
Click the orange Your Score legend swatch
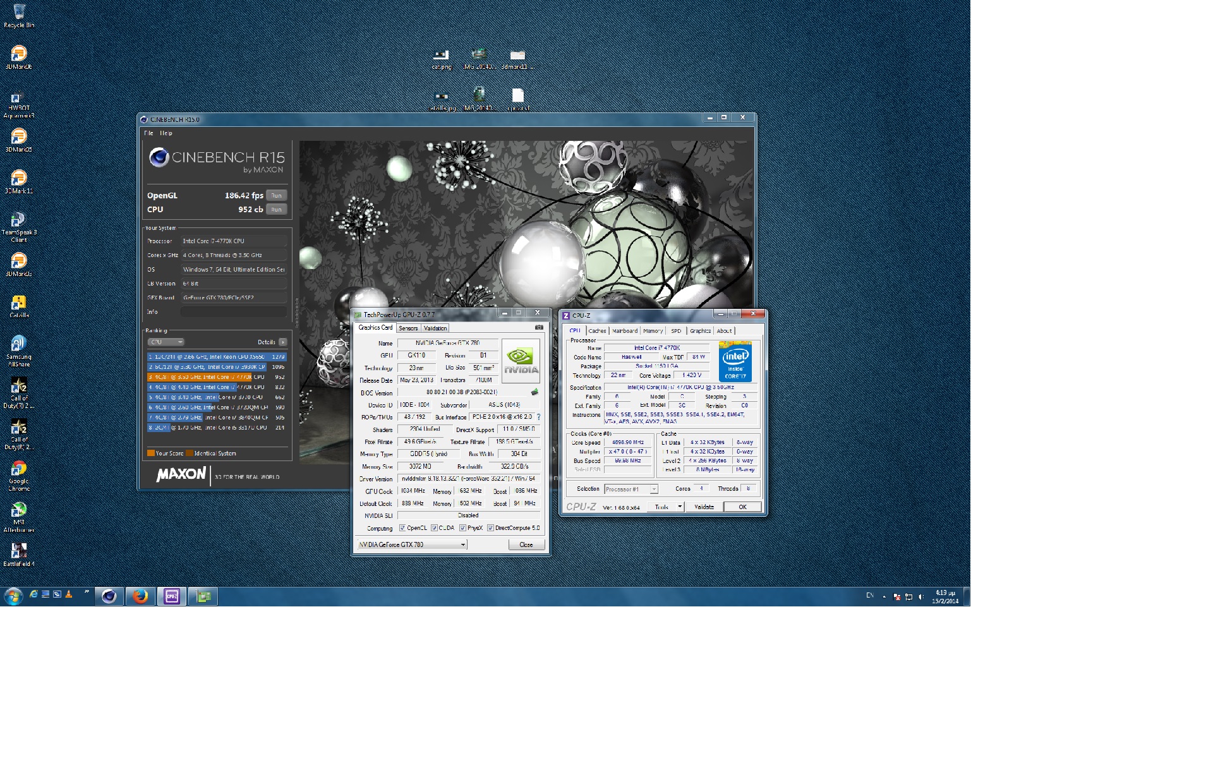151,453
